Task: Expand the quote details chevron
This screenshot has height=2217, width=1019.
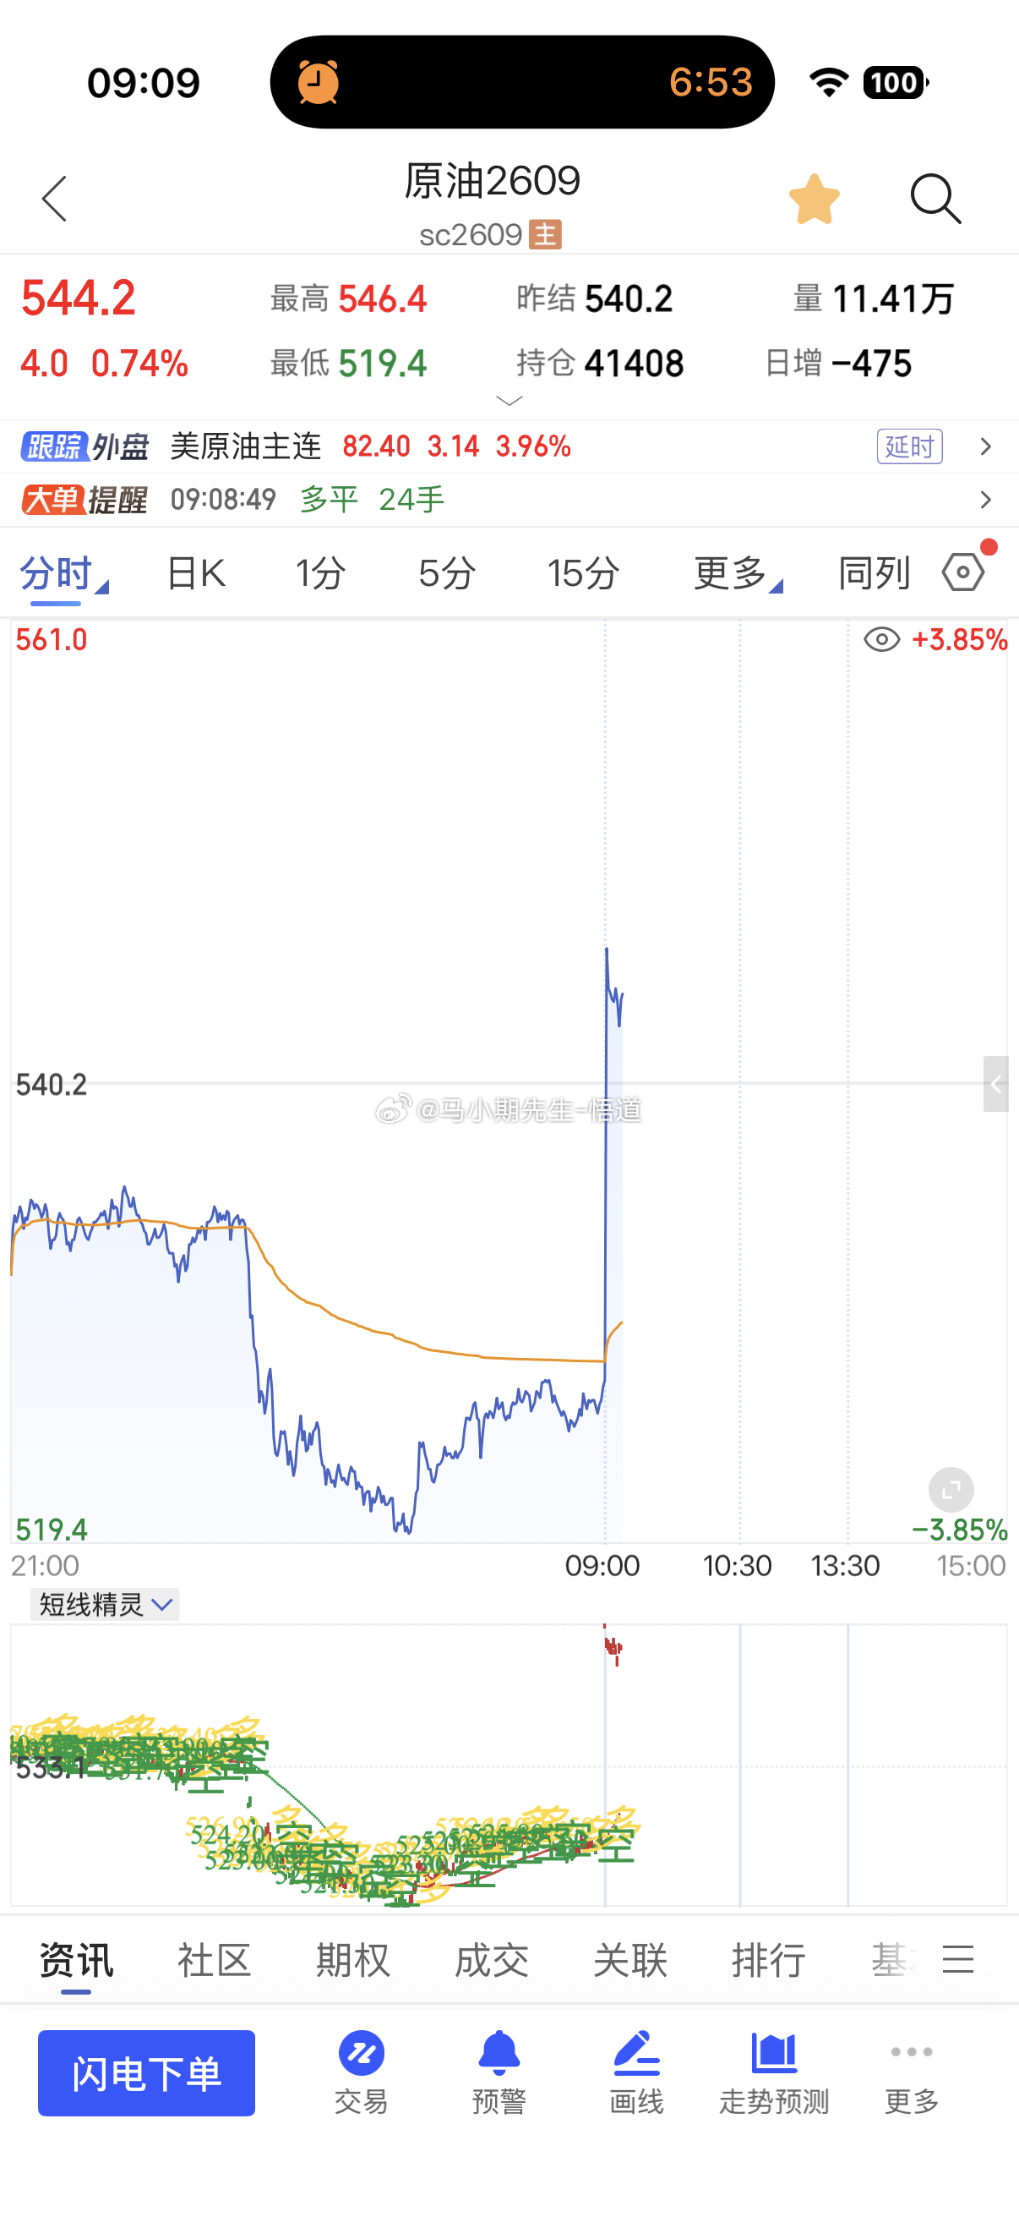Action: (x=510, y=401)
